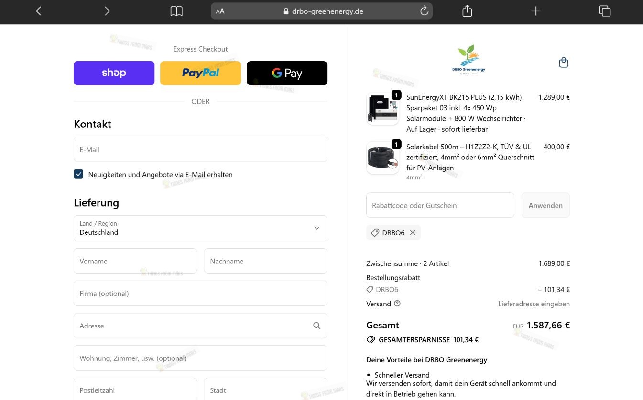Viewport: 643px width, 400px height.
Task: Open the AA reader view menu
Action: coord(220,11)
